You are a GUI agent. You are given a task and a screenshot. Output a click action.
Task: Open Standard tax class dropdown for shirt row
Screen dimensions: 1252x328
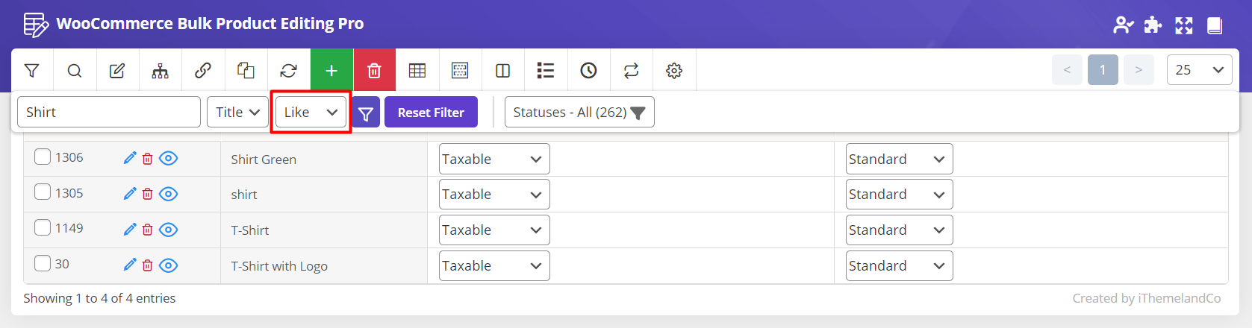click(x=899, y=195)
